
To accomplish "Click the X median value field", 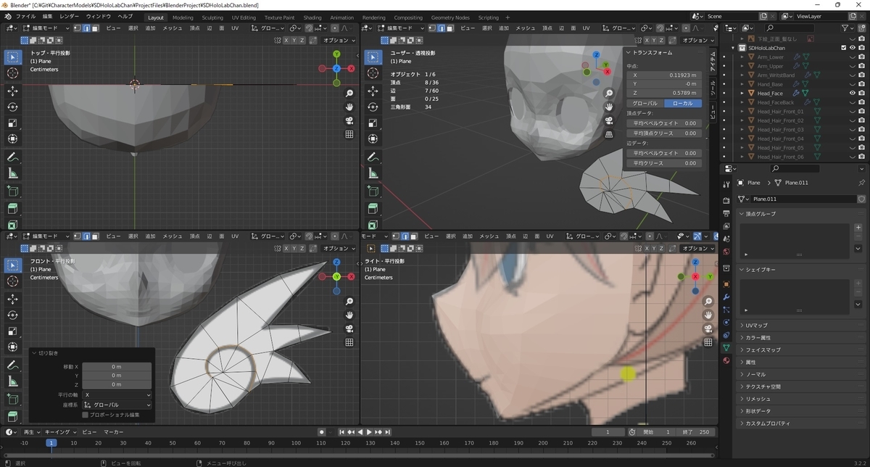I will [664, 75].
